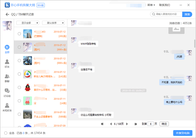
Task: Open the 讨论组 discussion group category
Action: [7, 93]
